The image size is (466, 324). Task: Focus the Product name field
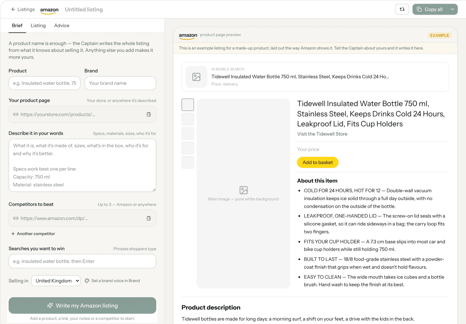point(45,83)
